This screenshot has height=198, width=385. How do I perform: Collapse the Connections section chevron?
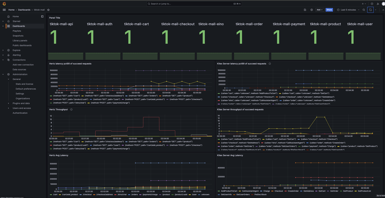[x=3, y=60]
